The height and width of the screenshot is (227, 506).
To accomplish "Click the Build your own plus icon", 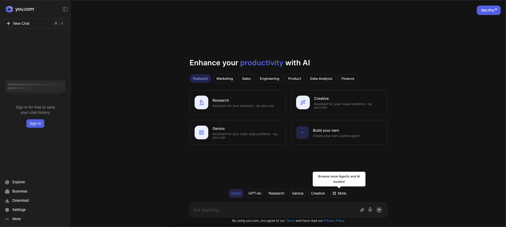I will point(302,132).
